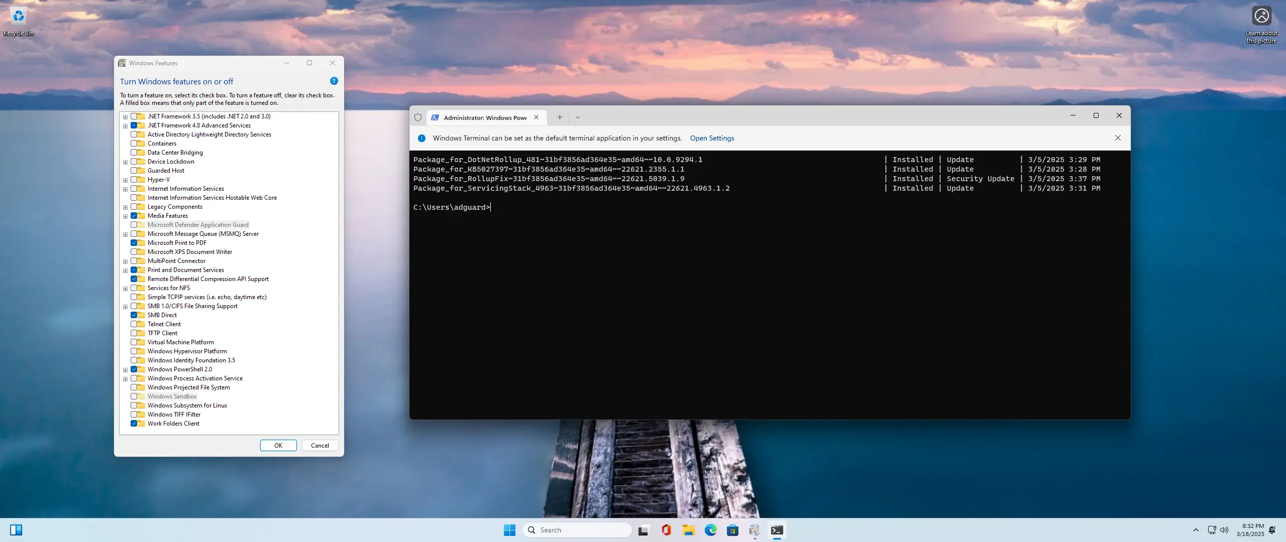Enable the Telnet Client checkbox
The height and width of the screenshot is (542, 1286).
point(134,324)
